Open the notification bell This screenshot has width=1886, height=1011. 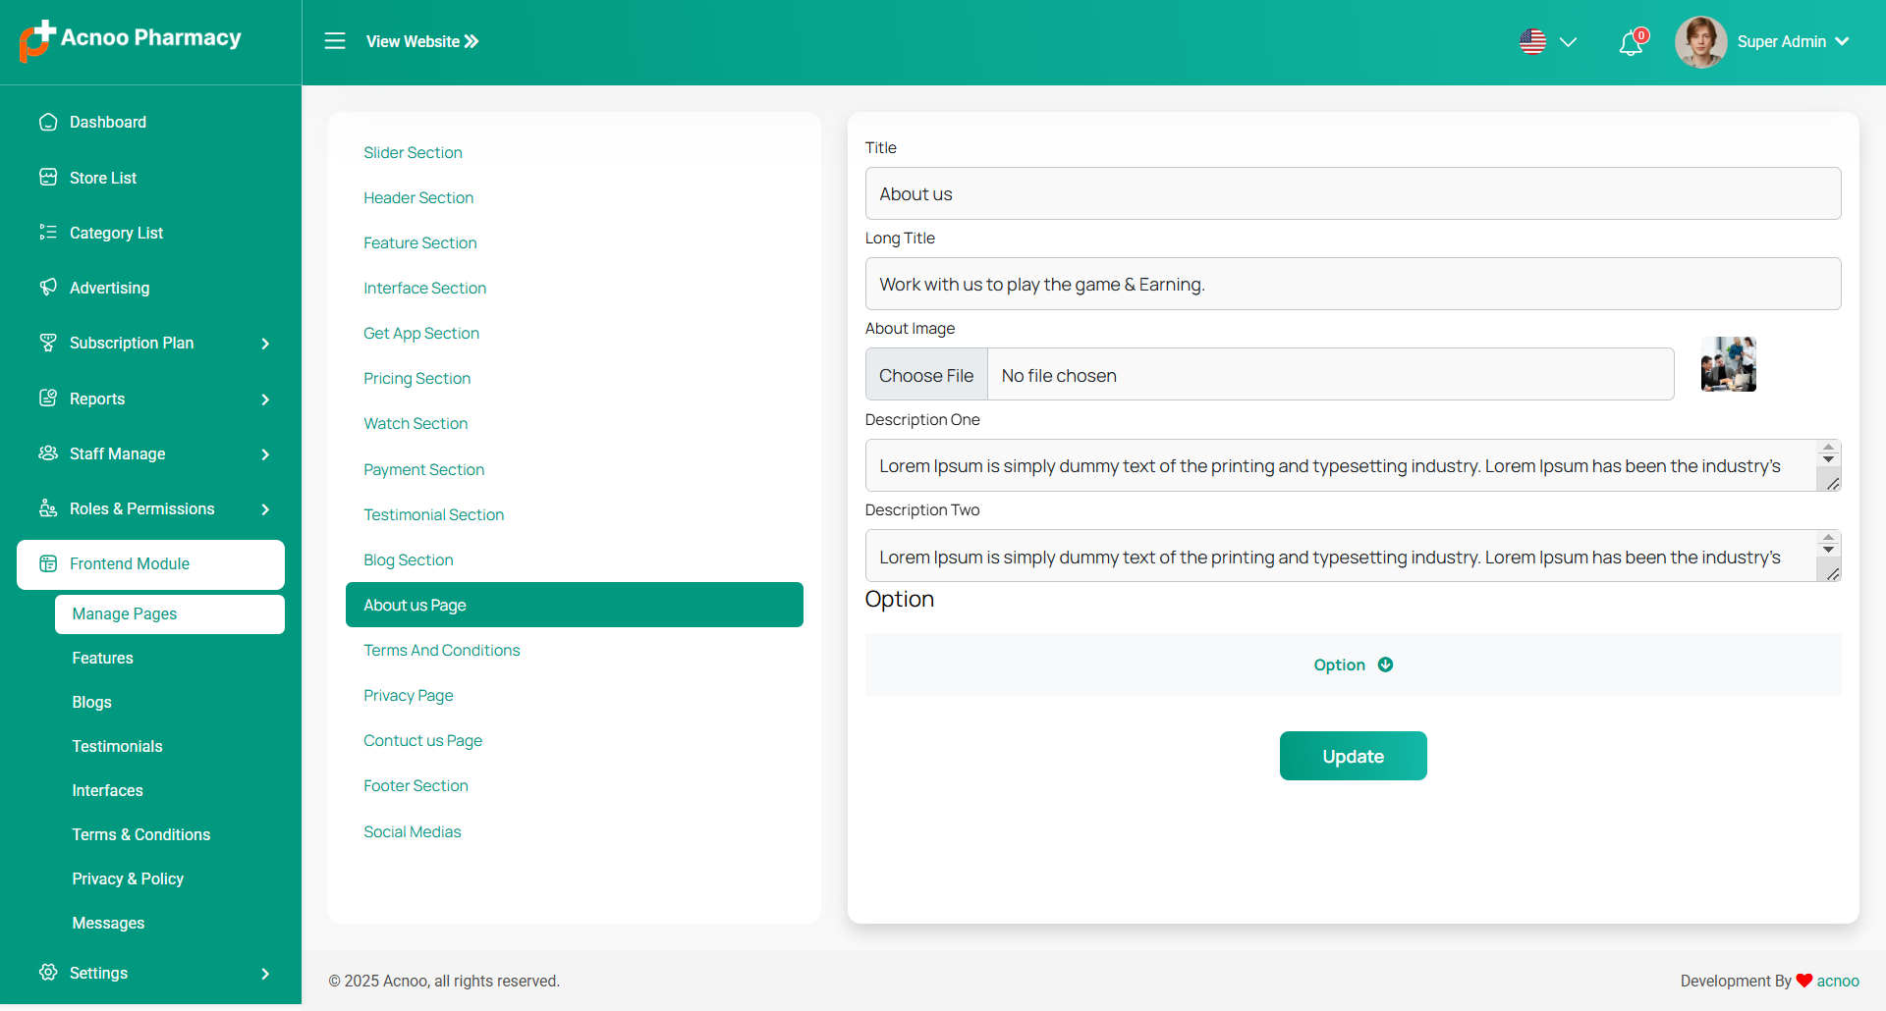click(1631, 43)
